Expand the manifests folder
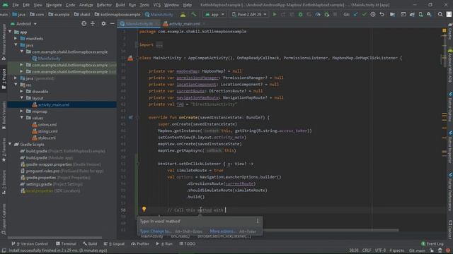 16,38
